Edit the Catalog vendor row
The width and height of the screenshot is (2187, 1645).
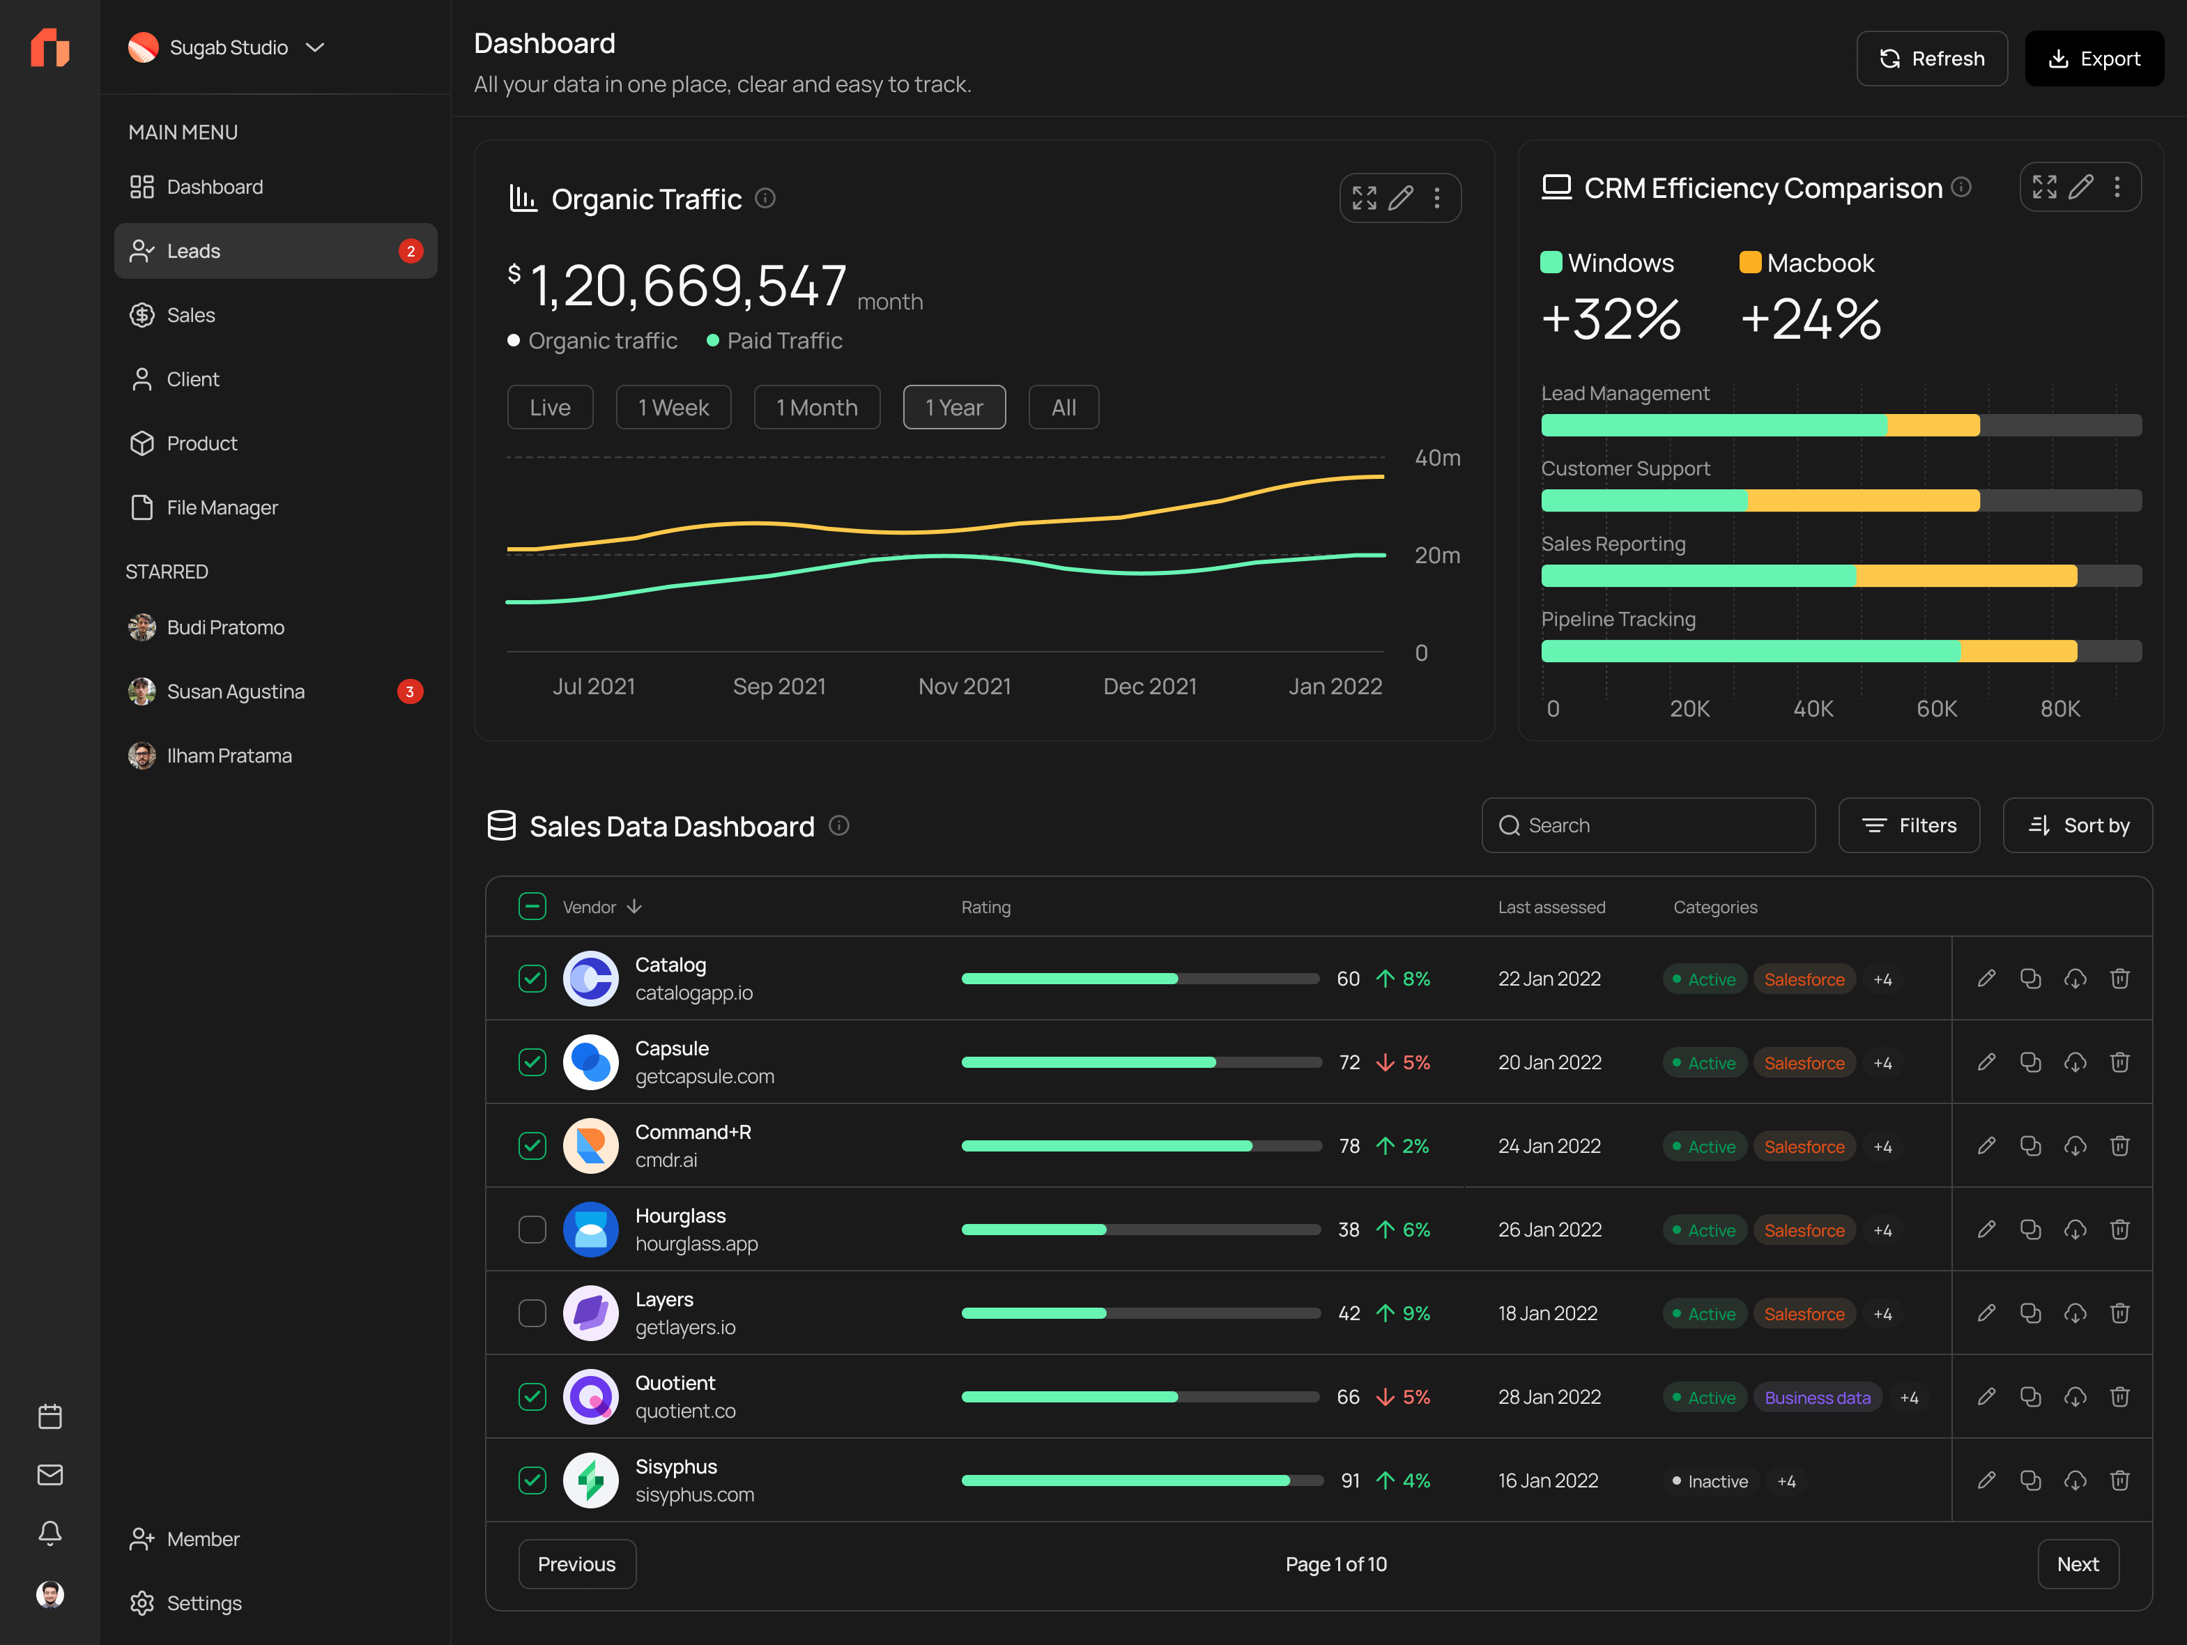point(1987,979)
